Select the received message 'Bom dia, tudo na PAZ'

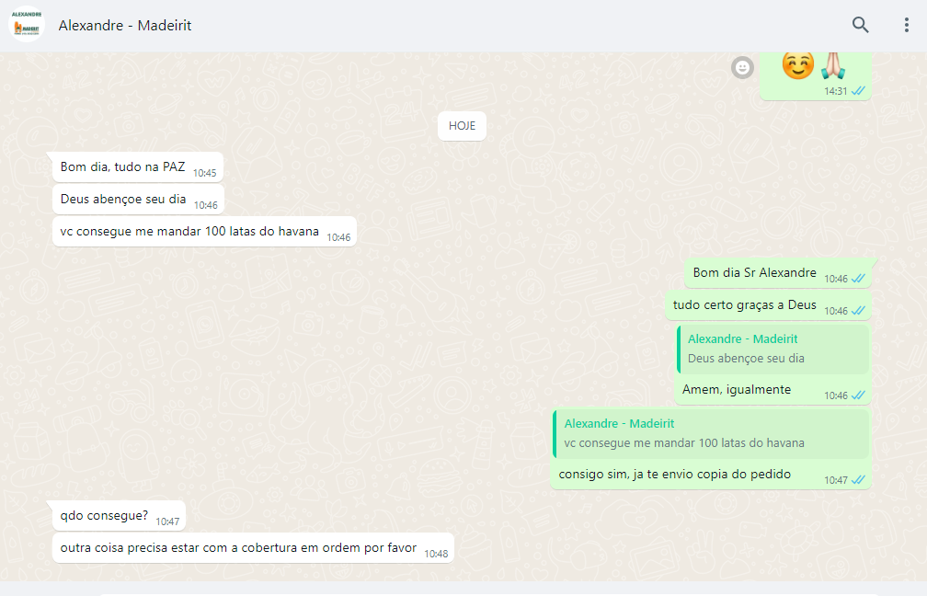[123, 167]
